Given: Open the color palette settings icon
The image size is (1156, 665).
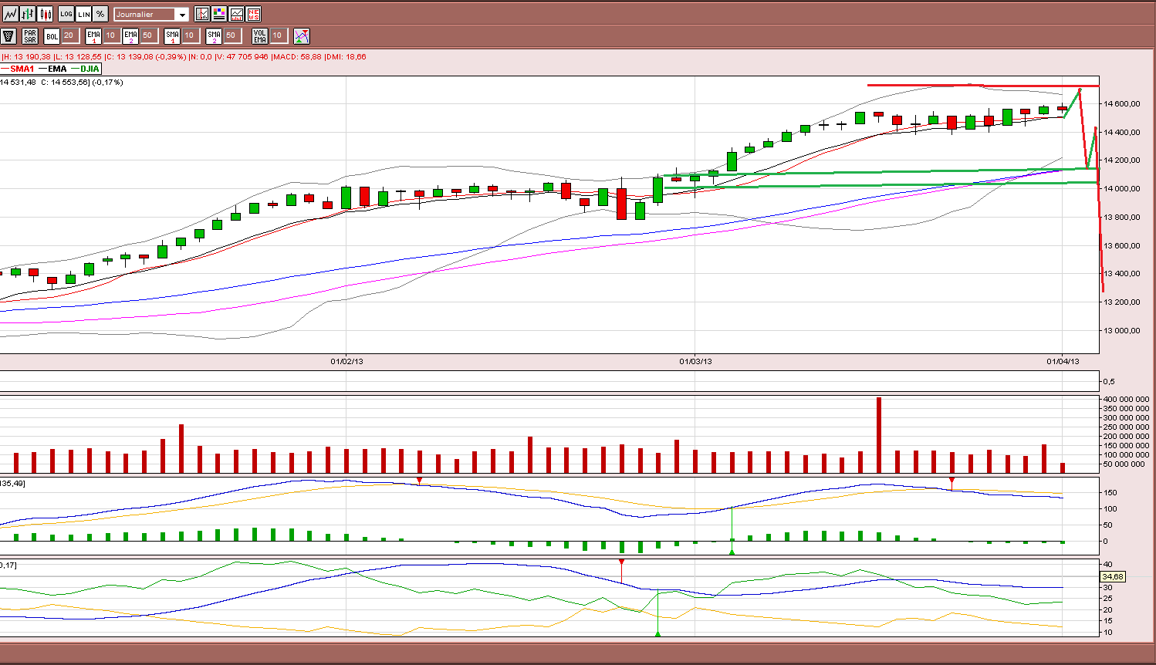Looking at the screenshot, I should point(219,14).
